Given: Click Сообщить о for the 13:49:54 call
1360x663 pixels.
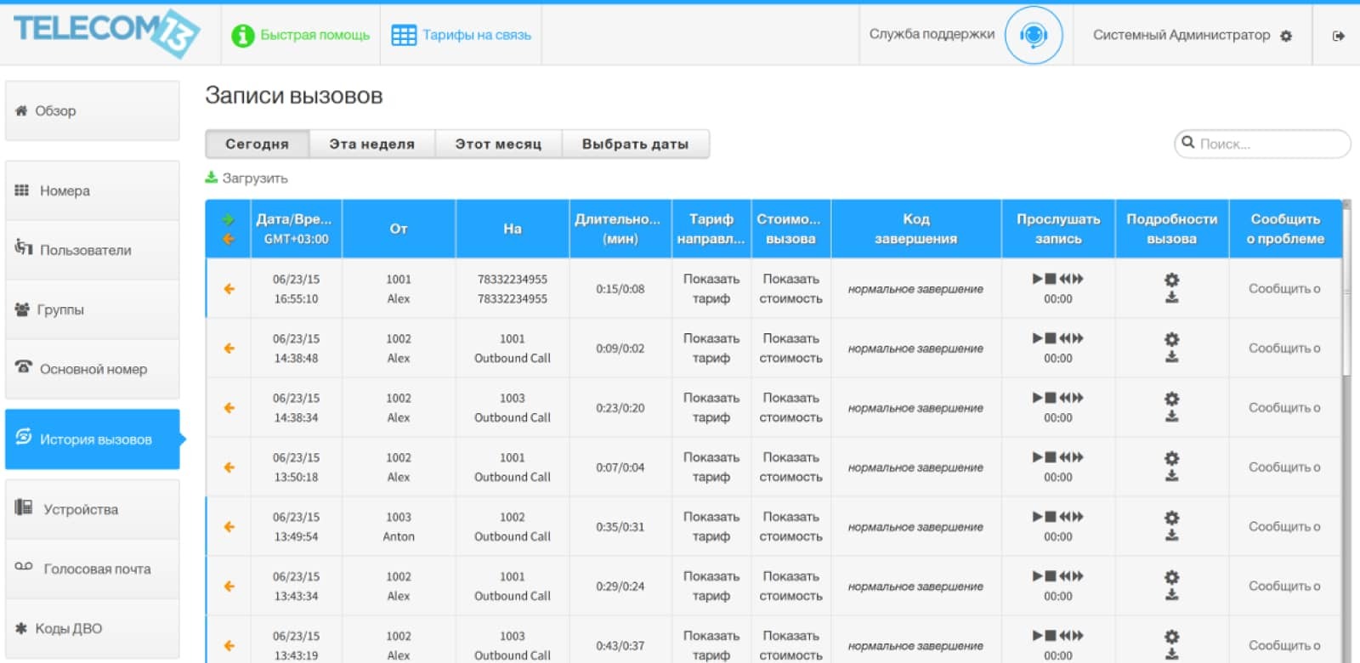Looking at the screenshot, I should (x=1284, y=526).
